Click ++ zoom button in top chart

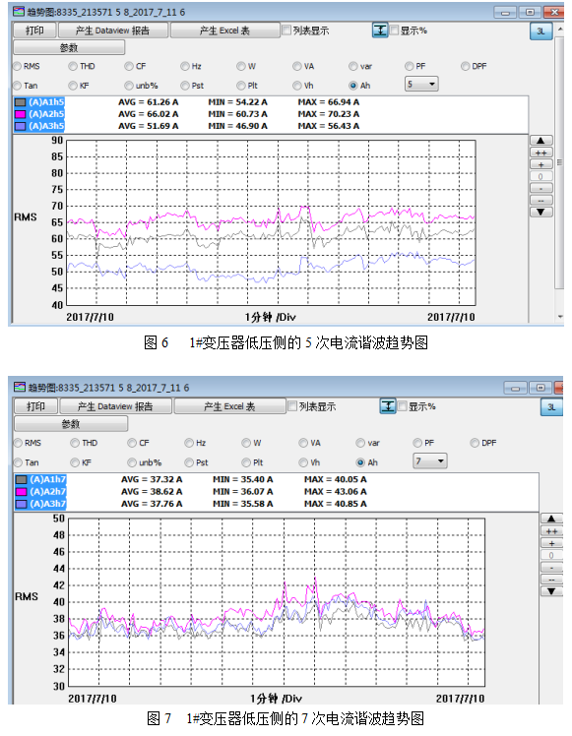point(541,153)
